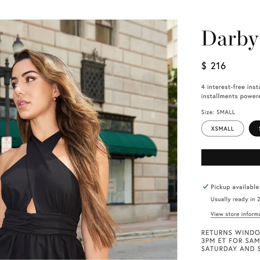
Task: Click the Size: SMALL label
Action: point(218,112)
